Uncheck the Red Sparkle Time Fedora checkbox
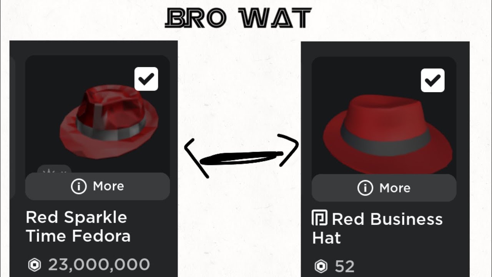 [x=146, y=79]
